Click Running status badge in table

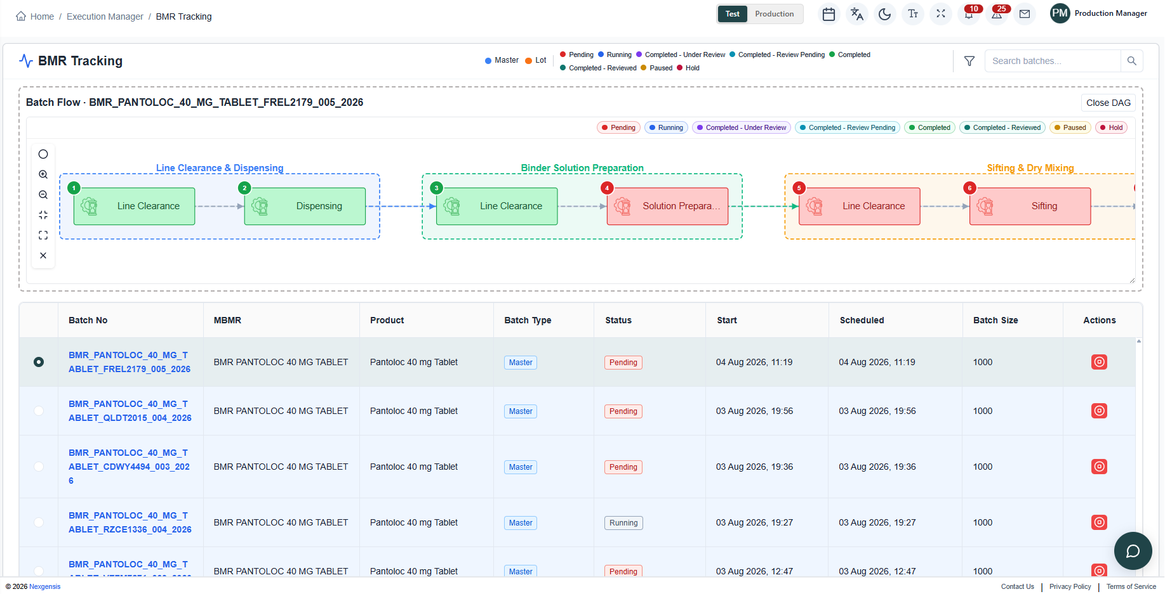(x=623, y=523)
